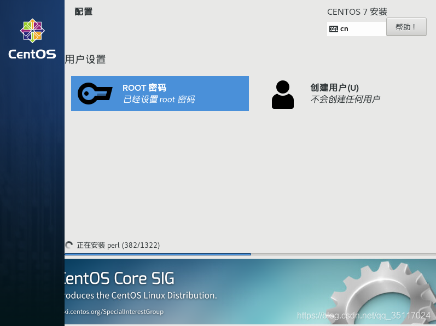Screen dimensions: 436x326
Task: Click the CentOS wordmark text in sidebar
Action: (32, 54)
